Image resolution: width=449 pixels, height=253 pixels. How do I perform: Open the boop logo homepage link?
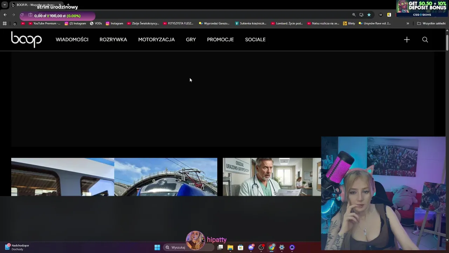(x=26, y=39)
